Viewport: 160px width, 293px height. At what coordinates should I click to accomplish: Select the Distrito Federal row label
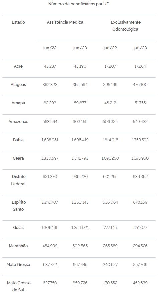pos(18,180)
